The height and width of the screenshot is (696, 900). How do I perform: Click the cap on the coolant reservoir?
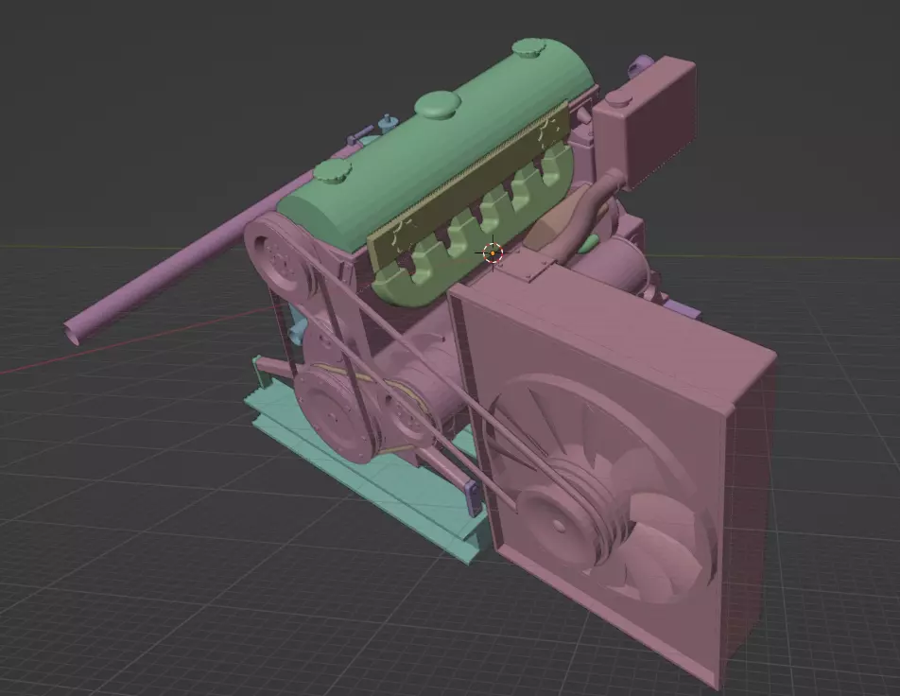point(618,99)
